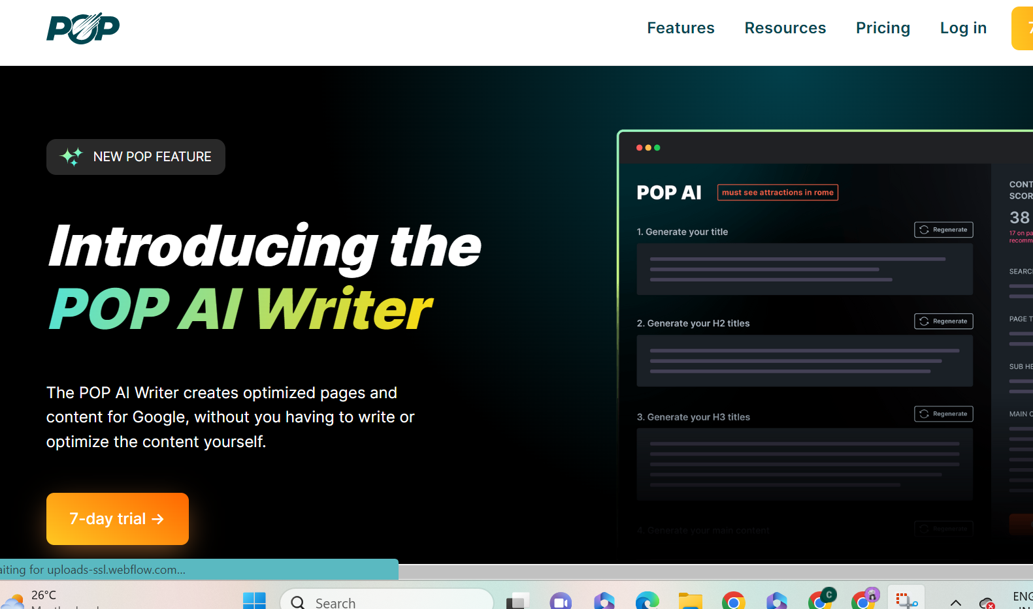Click the cloud sync tray icon

pyautogui.click(x=987, y=602)
